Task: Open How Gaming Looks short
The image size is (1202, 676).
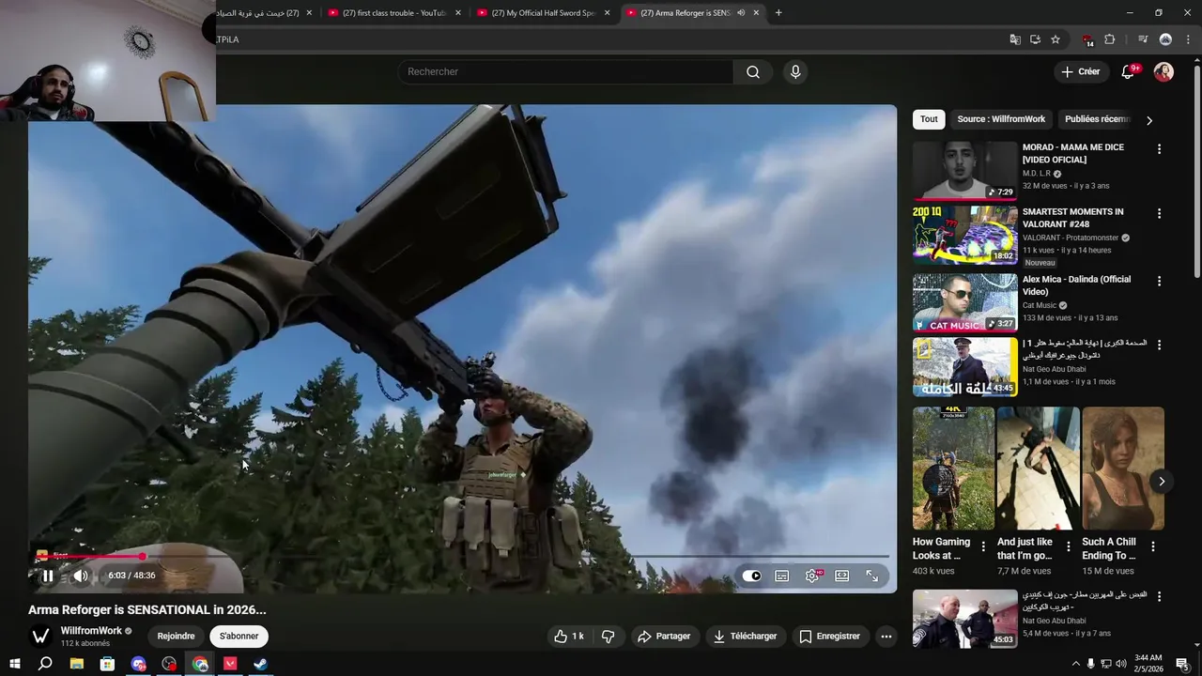Action: [x=953, y=469]
